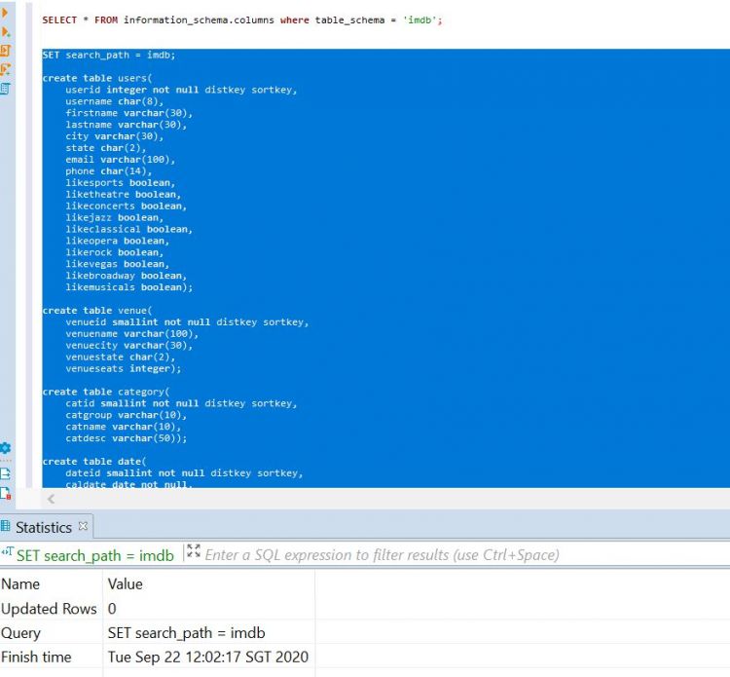Run the Execute SQL script icon
The image size is (730, 677).
click(x=5, y=50)
